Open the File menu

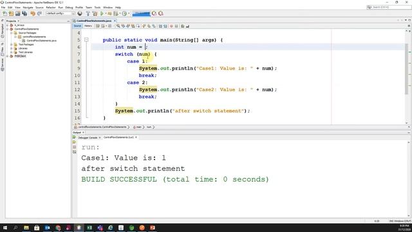pyautogui.click(x=3, y=7)
